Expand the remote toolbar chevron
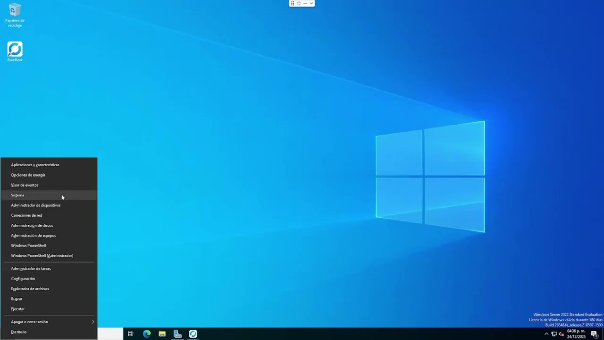 (311, 3)
